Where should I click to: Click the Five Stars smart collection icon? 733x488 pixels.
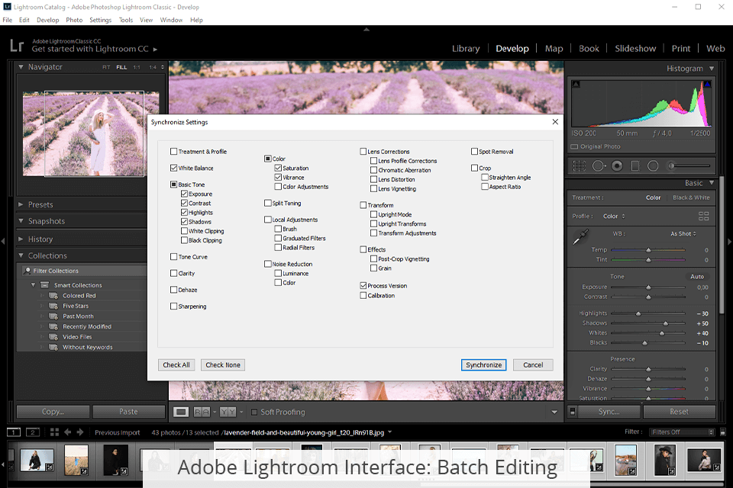tap(53, 306)
